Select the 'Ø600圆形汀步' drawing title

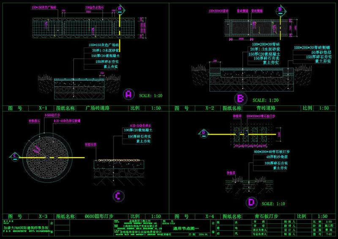99,216
